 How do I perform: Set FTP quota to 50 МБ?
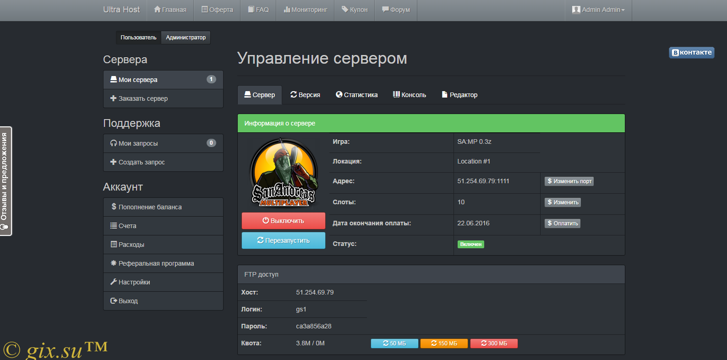tap(394, 344)
